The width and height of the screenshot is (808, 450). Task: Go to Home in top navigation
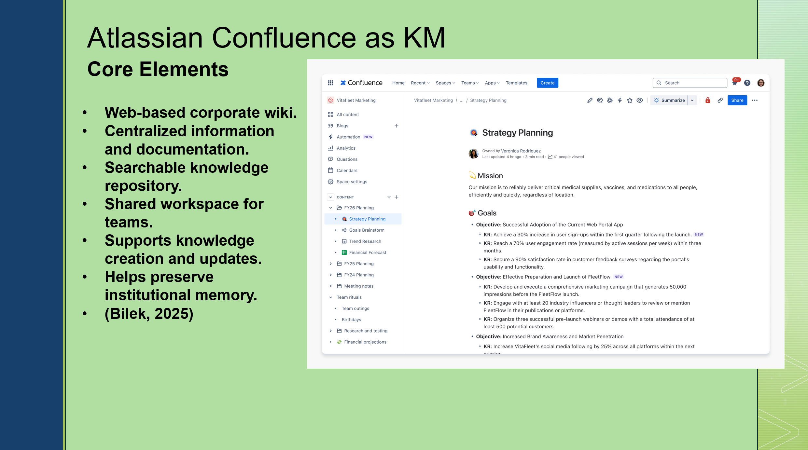398,83
